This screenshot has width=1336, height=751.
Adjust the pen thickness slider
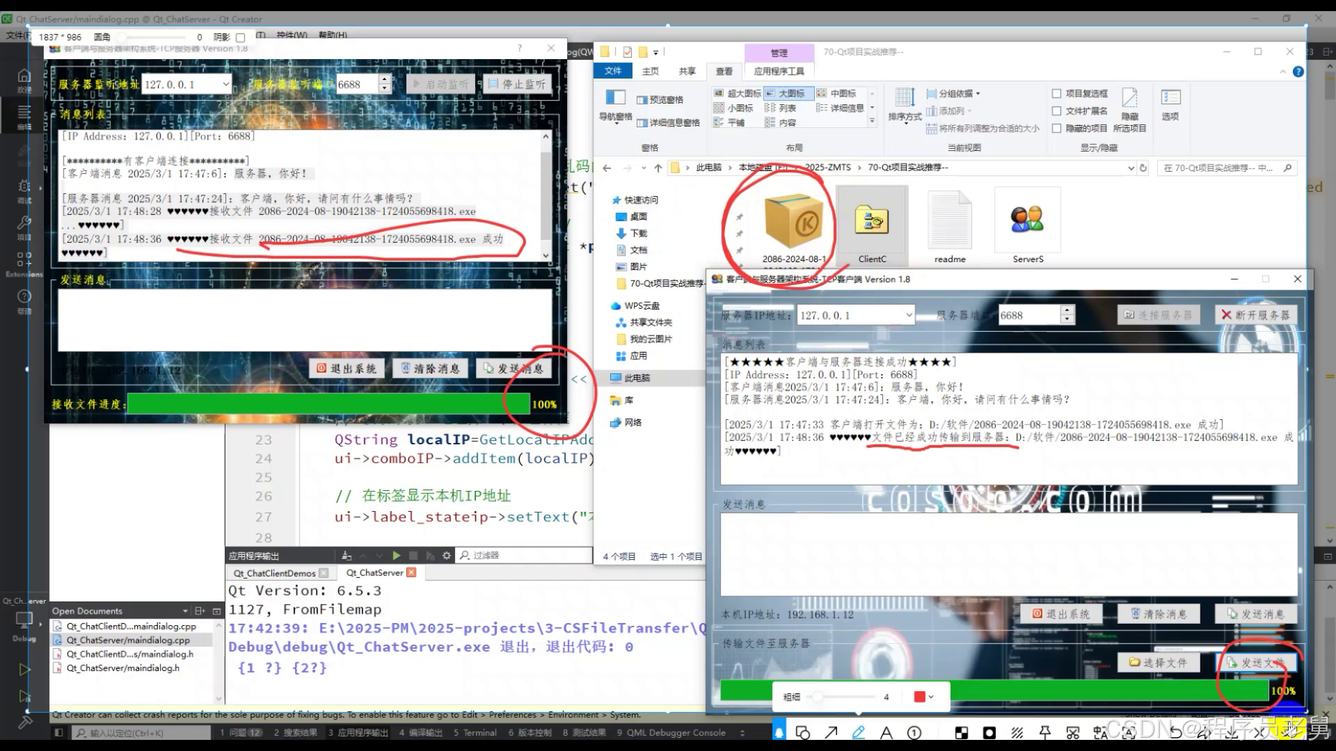[818, 697]
